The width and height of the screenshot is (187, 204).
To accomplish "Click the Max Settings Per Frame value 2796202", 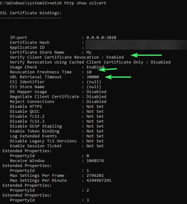I will pos(95,176).
